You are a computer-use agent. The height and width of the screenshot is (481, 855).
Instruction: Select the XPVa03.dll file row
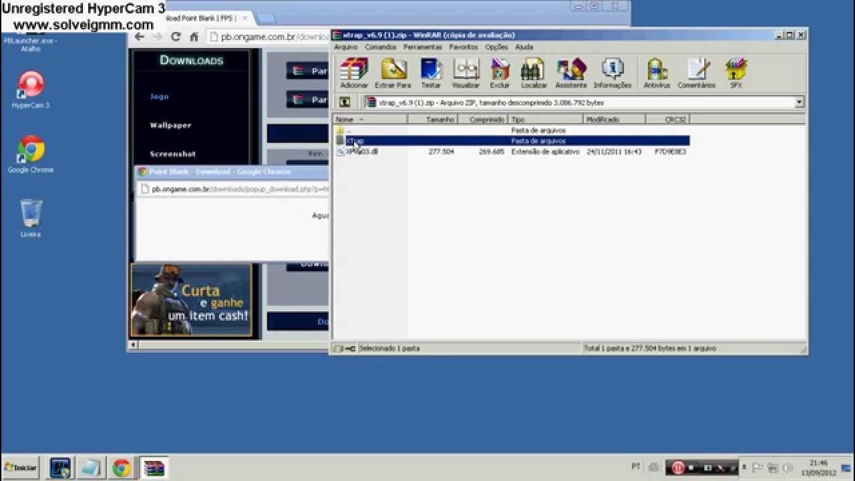512,152
